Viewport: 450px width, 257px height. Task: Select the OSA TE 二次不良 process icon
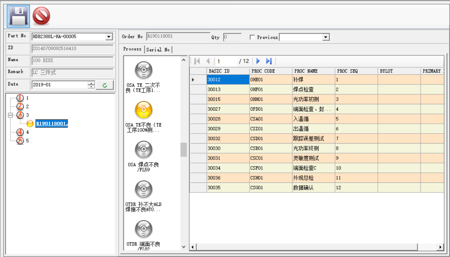[143, 70]
